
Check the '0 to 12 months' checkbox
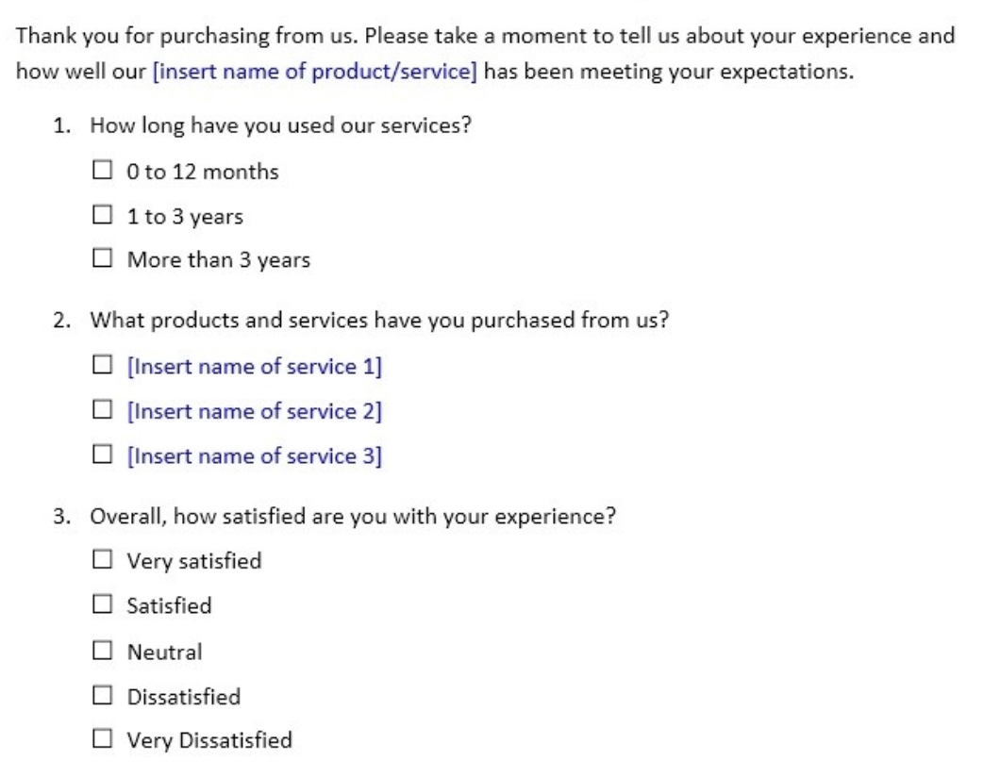pyautogui.click(x=101, y=172)
